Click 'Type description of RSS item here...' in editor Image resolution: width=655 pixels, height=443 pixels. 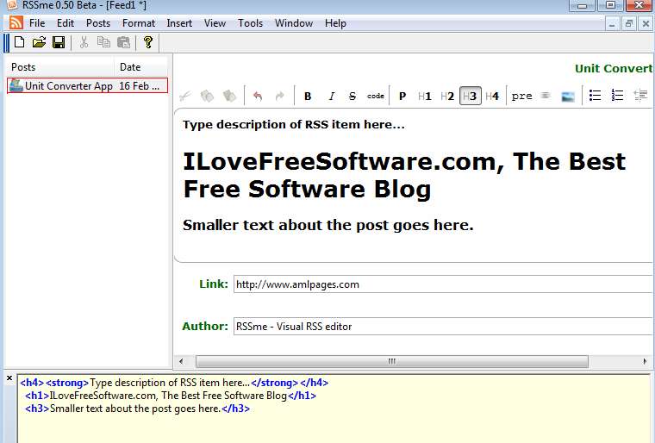click(x=294, y=125)
